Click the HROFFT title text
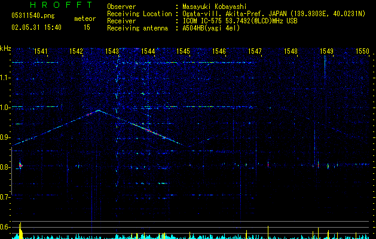The image size is (376, 239). pos(62,5)
